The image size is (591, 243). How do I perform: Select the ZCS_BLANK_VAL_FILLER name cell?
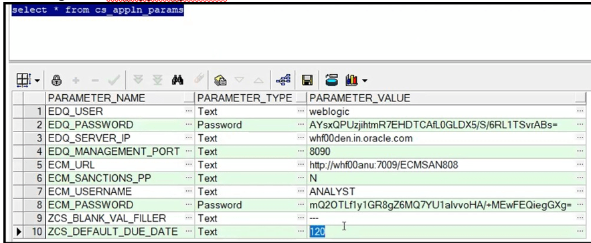(120, 218)
